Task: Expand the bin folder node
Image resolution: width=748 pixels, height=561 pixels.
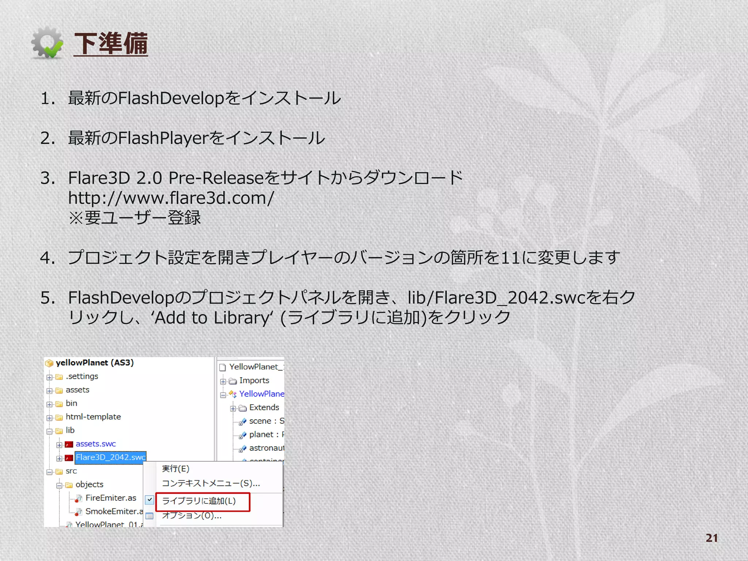Action: click(x=49, y=404)
